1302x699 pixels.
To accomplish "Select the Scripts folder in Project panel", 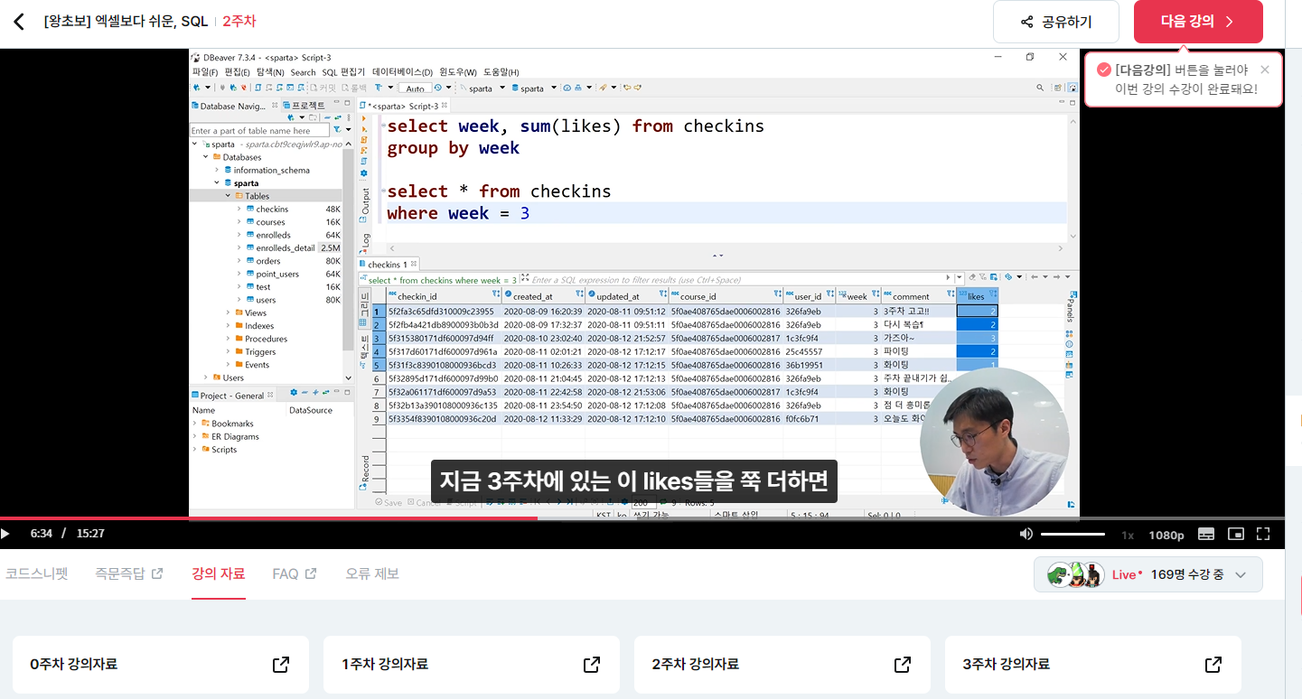I will (224, 450).
